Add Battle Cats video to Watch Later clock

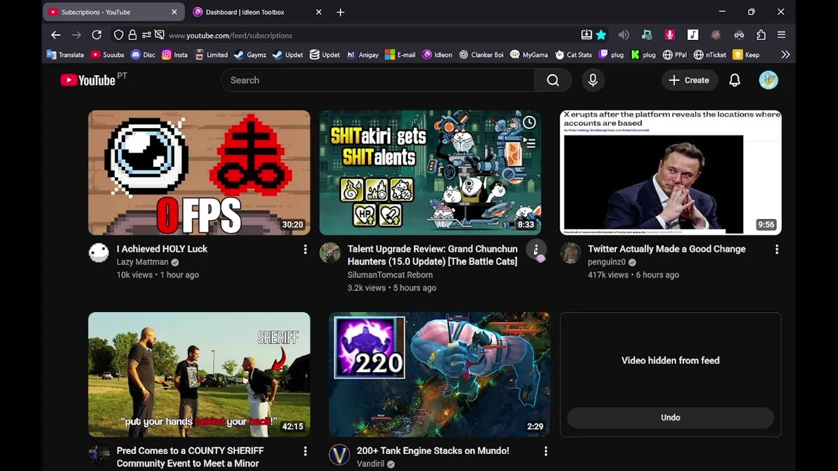pos(529,122)
